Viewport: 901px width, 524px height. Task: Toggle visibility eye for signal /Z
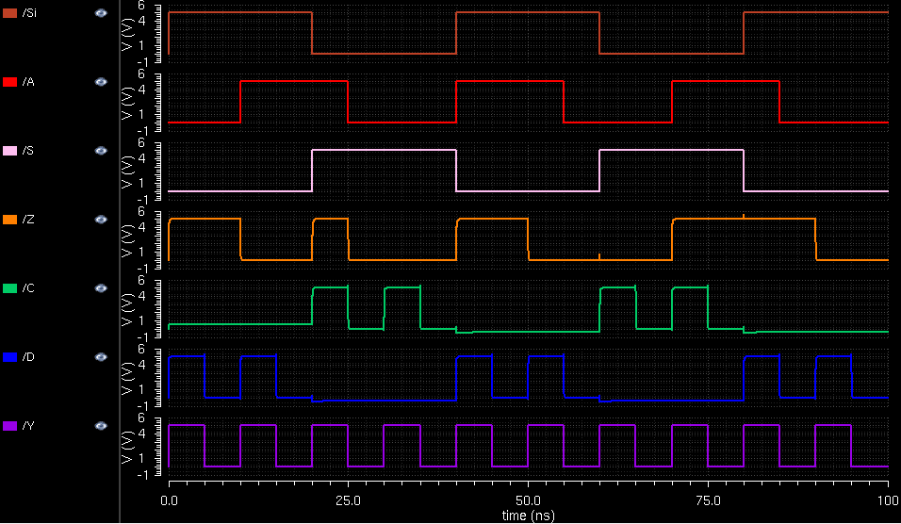point(101,220)
